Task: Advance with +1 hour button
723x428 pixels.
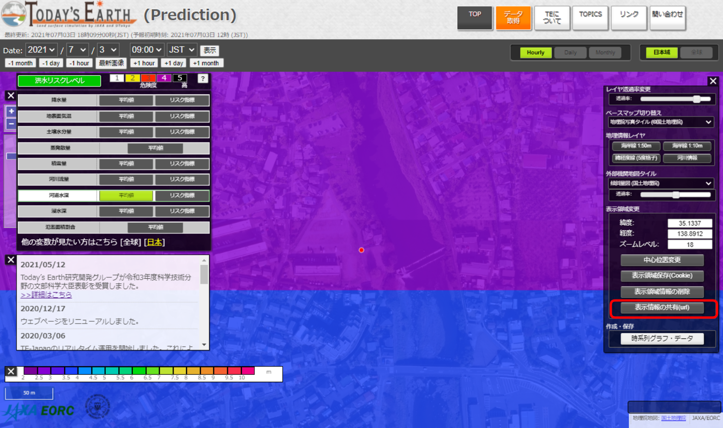Action: 144,63
